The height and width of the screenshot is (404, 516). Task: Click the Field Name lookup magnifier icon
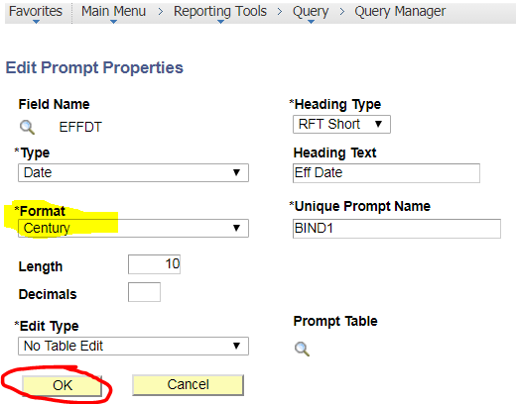click(x=27, y=127)
